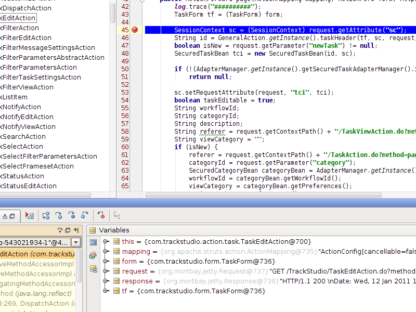416x312 pixels.
Task: Select the DispatchAction :269 stack frame
Action: coord(37,304)
